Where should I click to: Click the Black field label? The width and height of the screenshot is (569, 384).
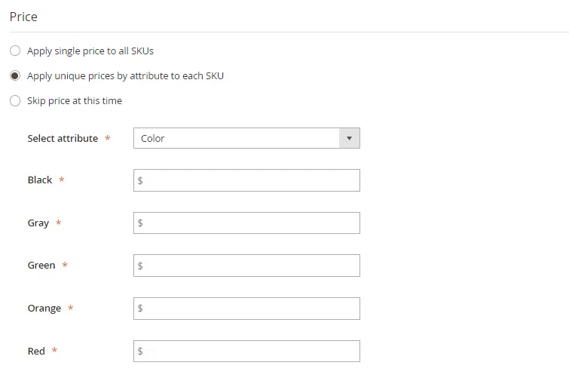[x=40, y=180]
